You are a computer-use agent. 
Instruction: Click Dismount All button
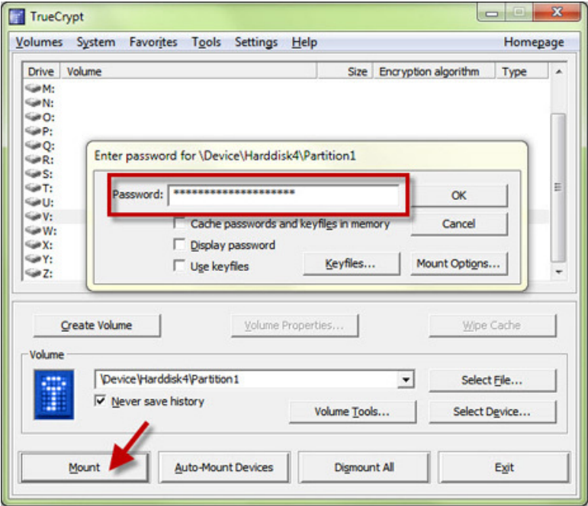click(x=364, y=467)
